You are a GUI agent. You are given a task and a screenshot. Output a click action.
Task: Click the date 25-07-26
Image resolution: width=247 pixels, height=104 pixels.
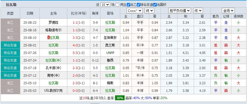point(30,53)
